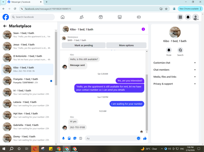Open the Jesus - 1 bed, 1 bath conversation
This screenshot has width=204, height=152.
click(x=27, y=46)
